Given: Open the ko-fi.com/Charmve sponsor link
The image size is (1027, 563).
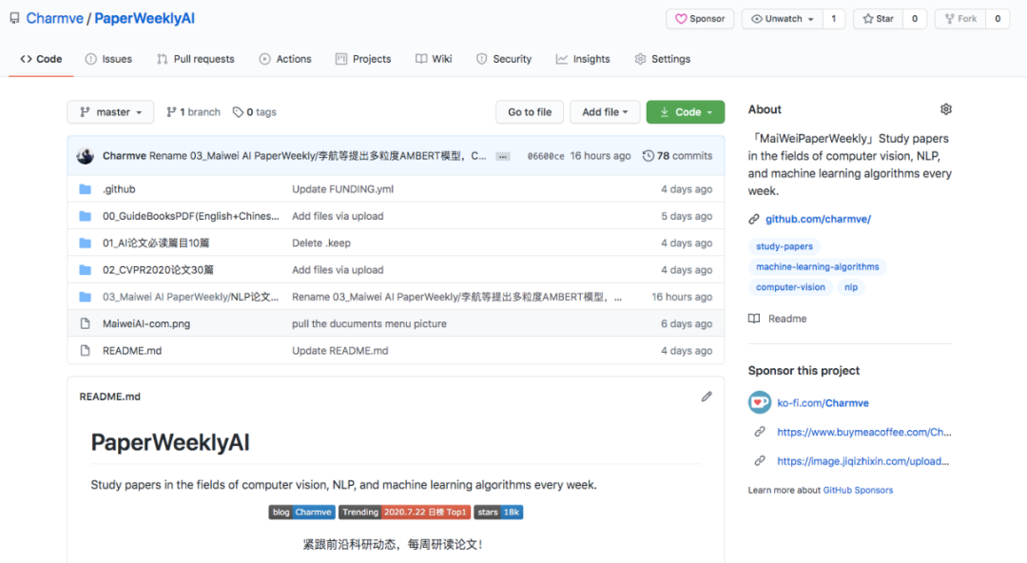Looking at the screenshot, I should pos(823,403).
